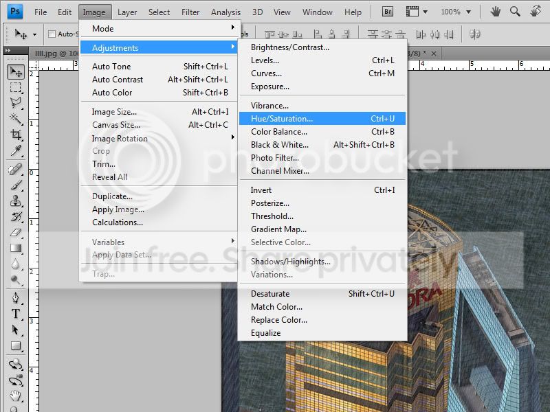Open the Filter menu
The image size is (550, 412).
(x=190, y=12)
